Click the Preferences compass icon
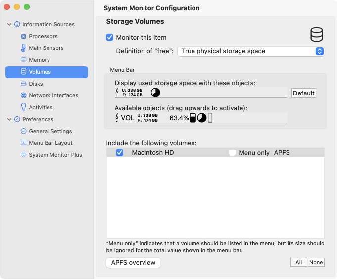The image size is (337, 279). [17, 119]
